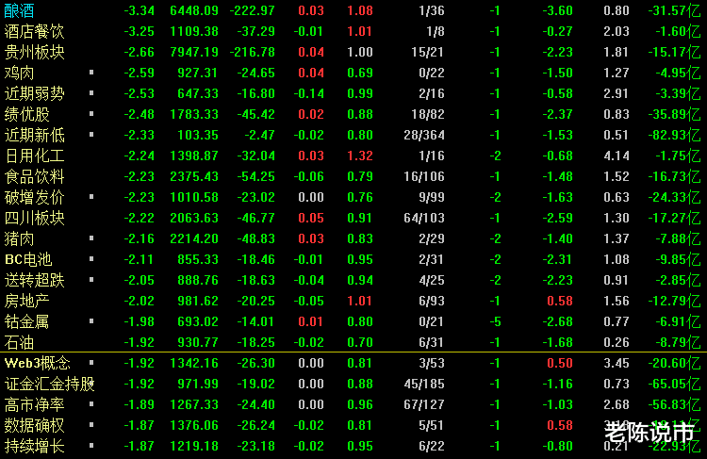The height and width of the screenshot is (459, 707).
Task: Click the small square marker beside 鸡肉
Action: (x=91, y=73)
